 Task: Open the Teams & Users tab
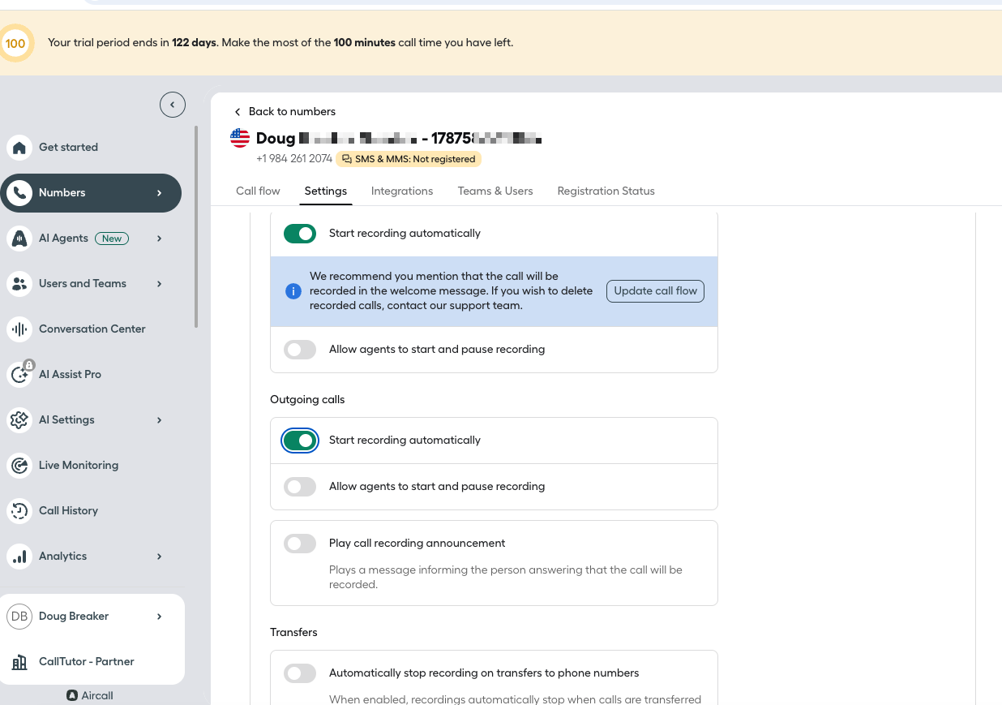[495, 191]
